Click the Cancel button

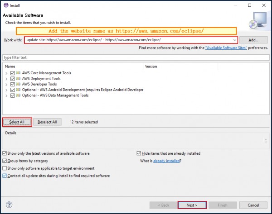pos(253,205)
